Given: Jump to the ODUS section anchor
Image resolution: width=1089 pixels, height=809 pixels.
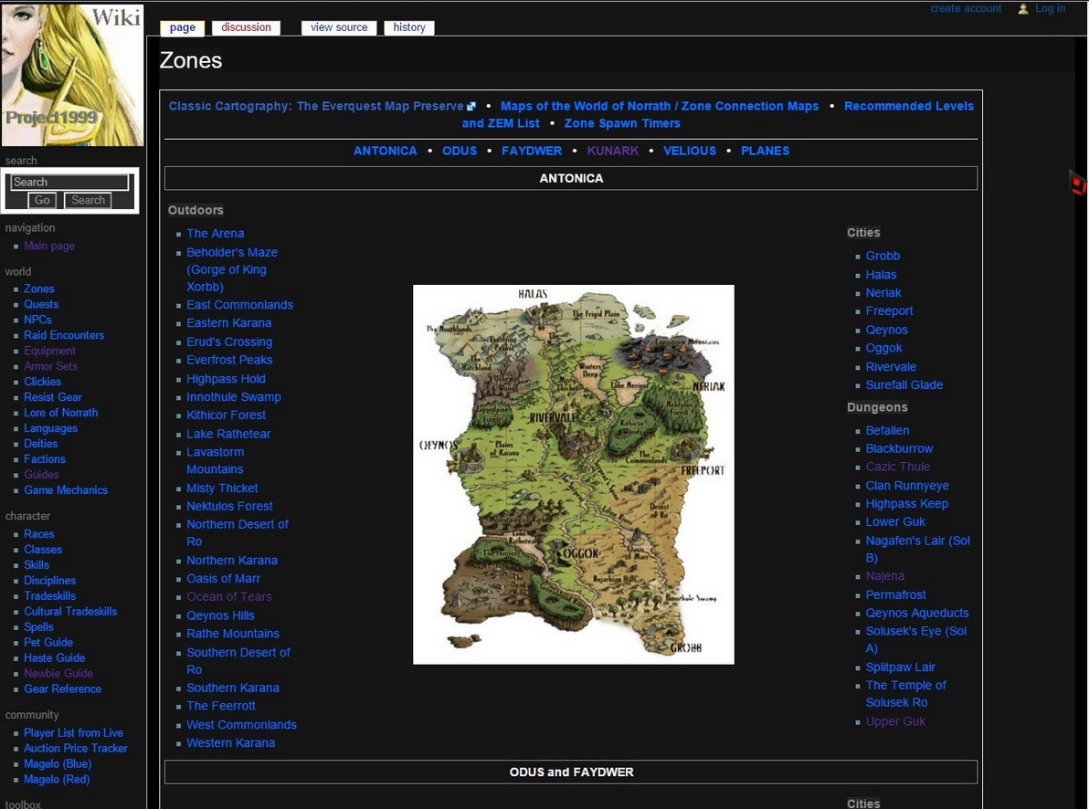Looking at the screenshot, I should coord(460,151).
